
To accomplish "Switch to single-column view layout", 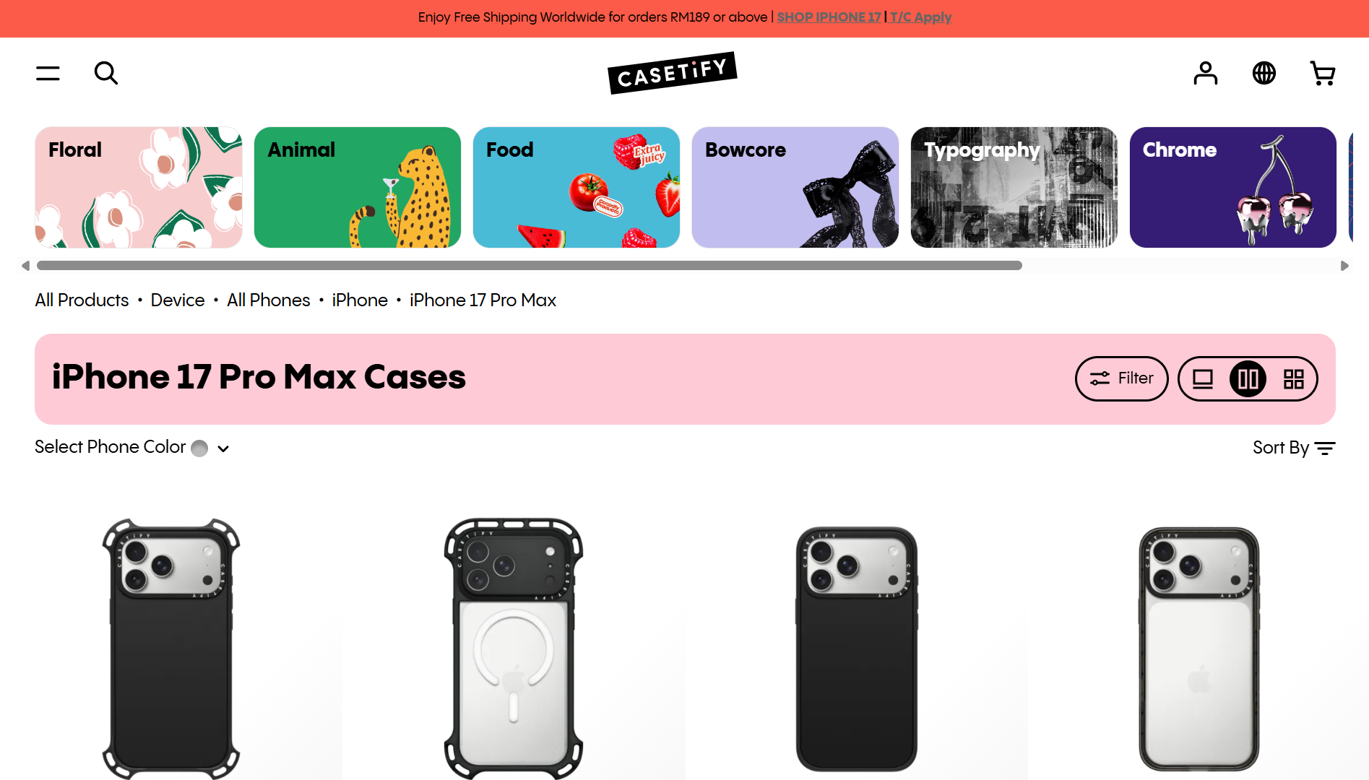I will click(x=1202, y=378).
